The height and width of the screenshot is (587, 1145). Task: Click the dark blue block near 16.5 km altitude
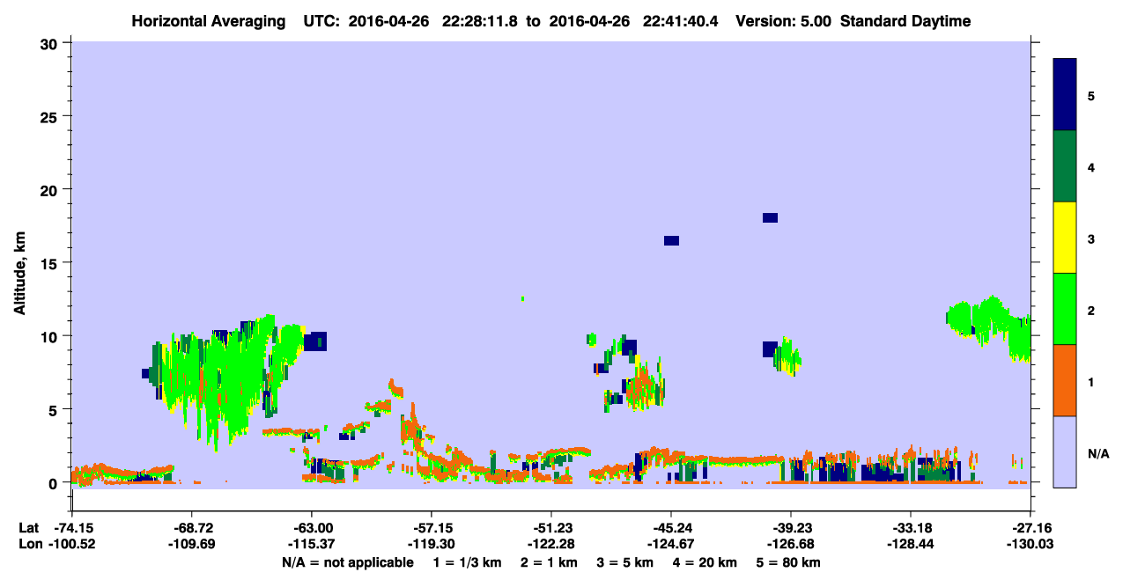[671, 240]
